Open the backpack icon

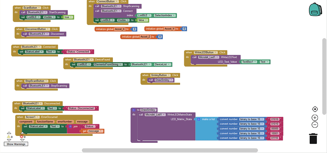pos(315,9)
